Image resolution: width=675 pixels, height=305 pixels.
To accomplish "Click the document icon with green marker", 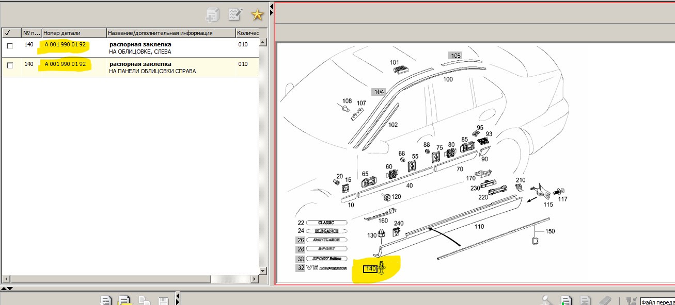I will tap(567, 300).
